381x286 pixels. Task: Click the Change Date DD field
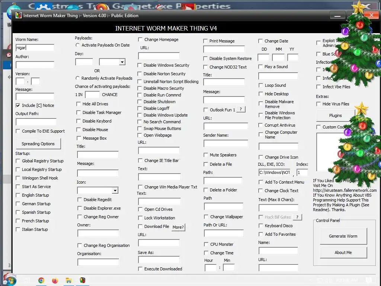[263, 58]
